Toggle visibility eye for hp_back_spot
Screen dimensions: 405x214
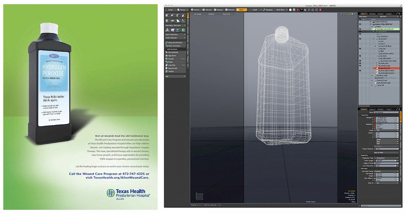(360, 63)
